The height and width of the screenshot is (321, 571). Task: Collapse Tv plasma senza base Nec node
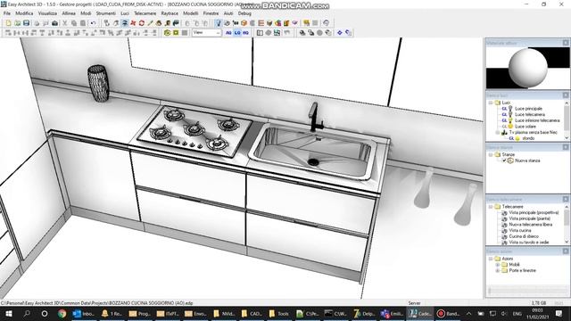[498, 133]
